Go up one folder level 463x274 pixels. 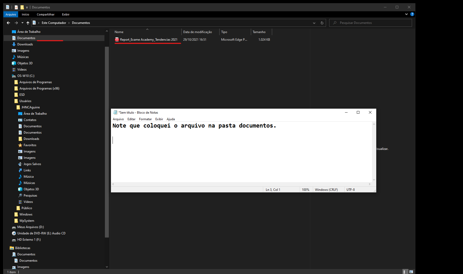click(28, 23)
